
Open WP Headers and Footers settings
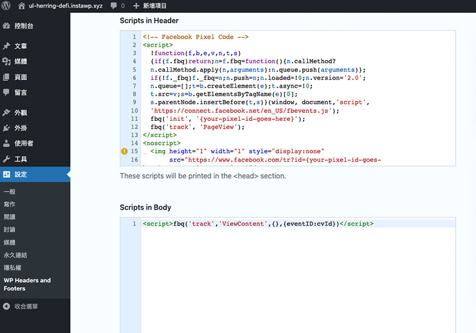click(x=27, y=284)
